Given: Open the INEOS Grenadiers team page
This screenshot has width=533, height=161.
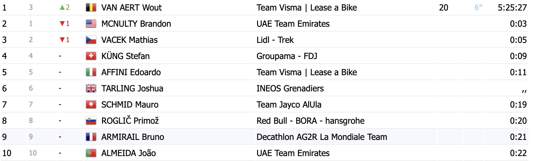Looking at the screenshot, I should (x=290, y=89).
